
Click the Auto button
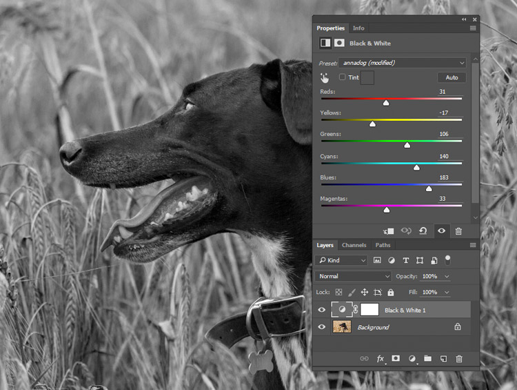pyautogui.click(x=452, y=77)
